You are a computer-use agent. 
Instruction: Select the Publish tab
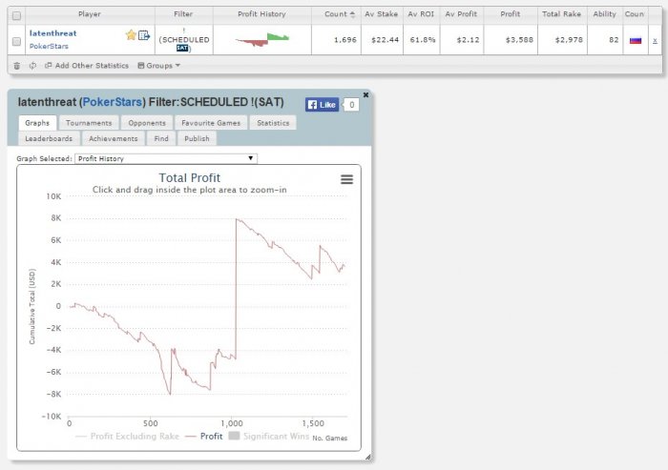pos(197,138)
